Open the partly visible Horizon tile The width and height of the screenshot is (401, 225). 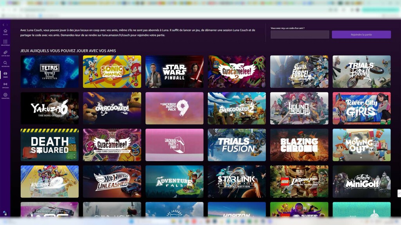[x=237, y=209]
